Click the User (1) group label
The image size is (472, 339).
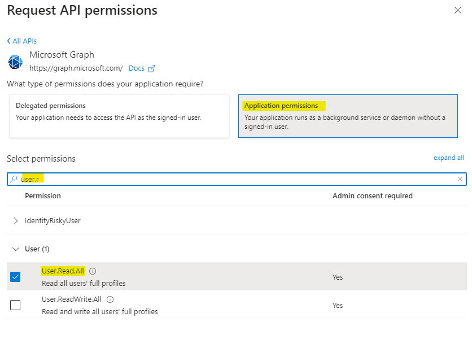tap(37, 249)
